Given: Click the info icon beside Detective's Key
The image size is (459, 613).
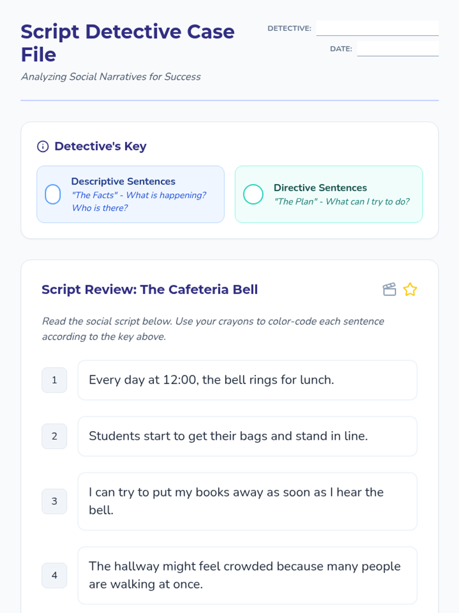Looking at the screenshot, I should click(43, 146).
